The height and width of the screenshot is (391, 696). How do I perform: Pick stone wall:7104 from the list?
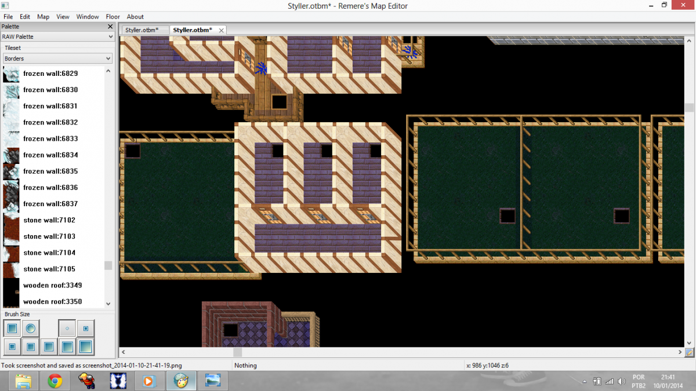click(x=53, y=252)
